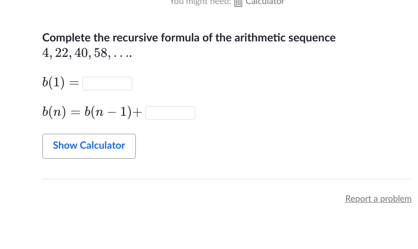The image size is (418, 249).
Task: Select the first term answer field
Action: (x=107, y=83)
